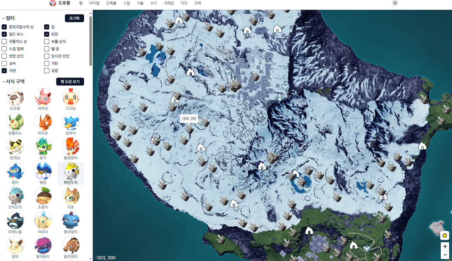Image resolution: width=452 pixels, height=261 pixels.
Task: Select the 뚱코알라 pal habitat icon
Action: click(71, 220)
